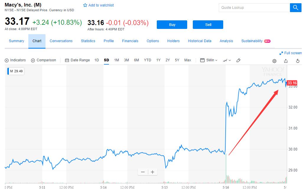Zoom out the chart with minus
The width and height of the screenshot is (305, 192).
click(x=143, y=172)
